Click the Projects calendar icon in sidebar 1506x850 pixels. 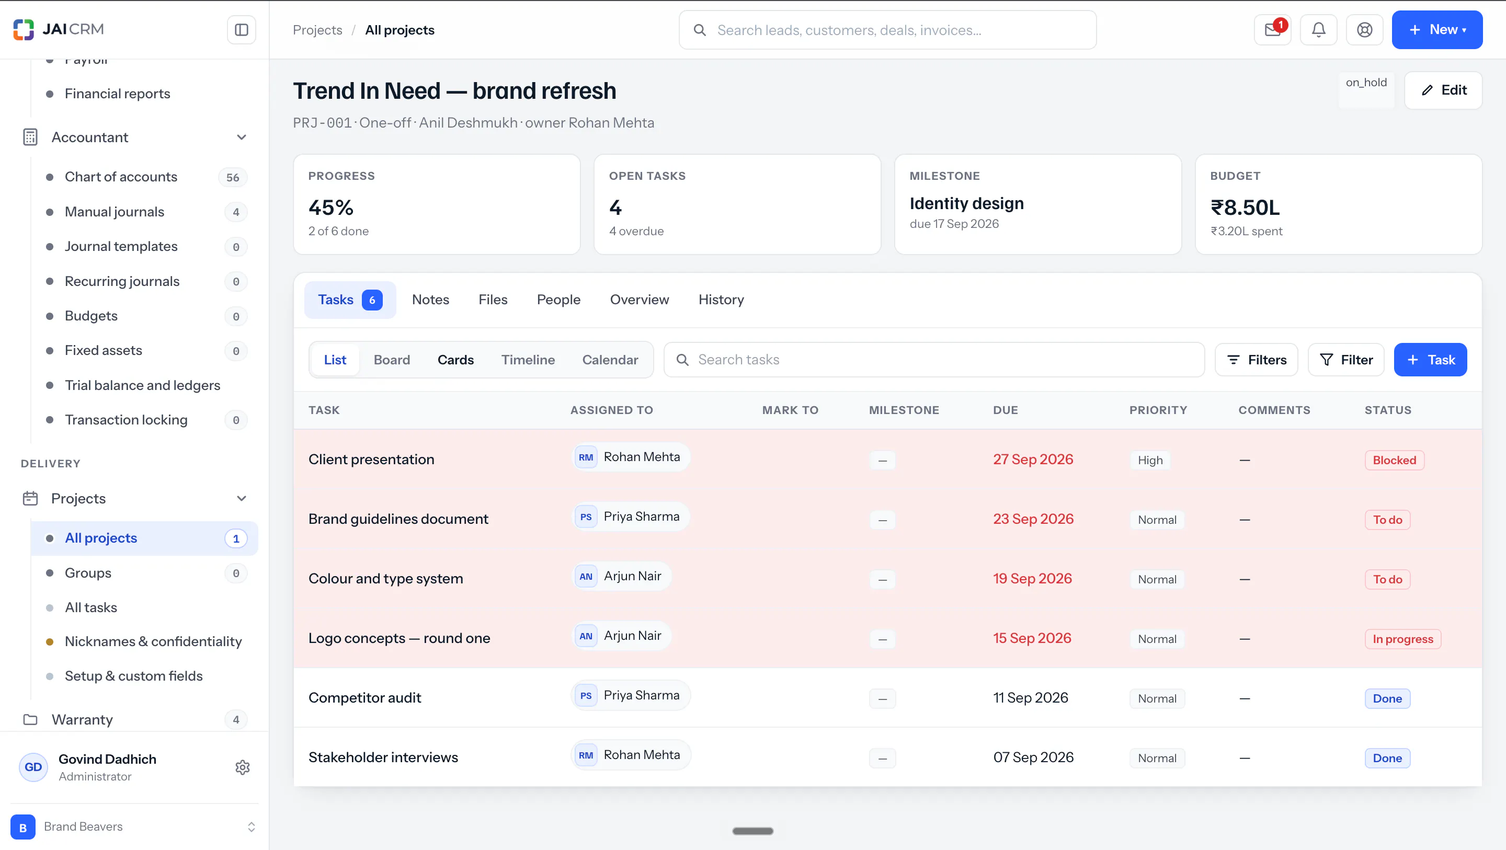point(30,498)
